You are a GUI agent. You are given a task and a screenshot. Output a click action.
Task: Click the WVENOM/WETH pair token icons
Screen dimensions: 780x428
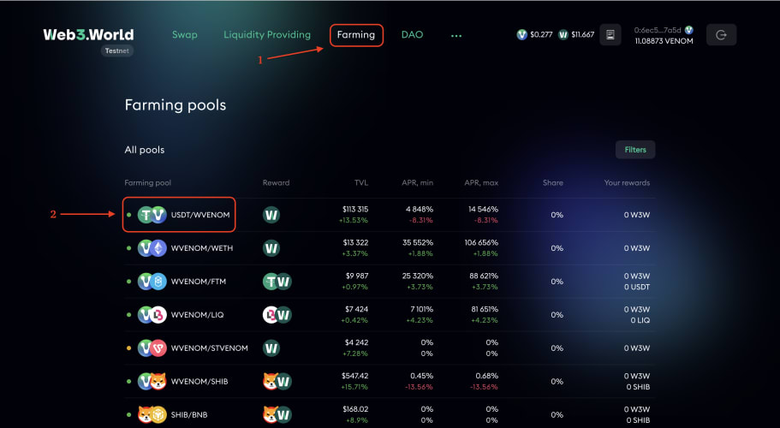(152, 248)
